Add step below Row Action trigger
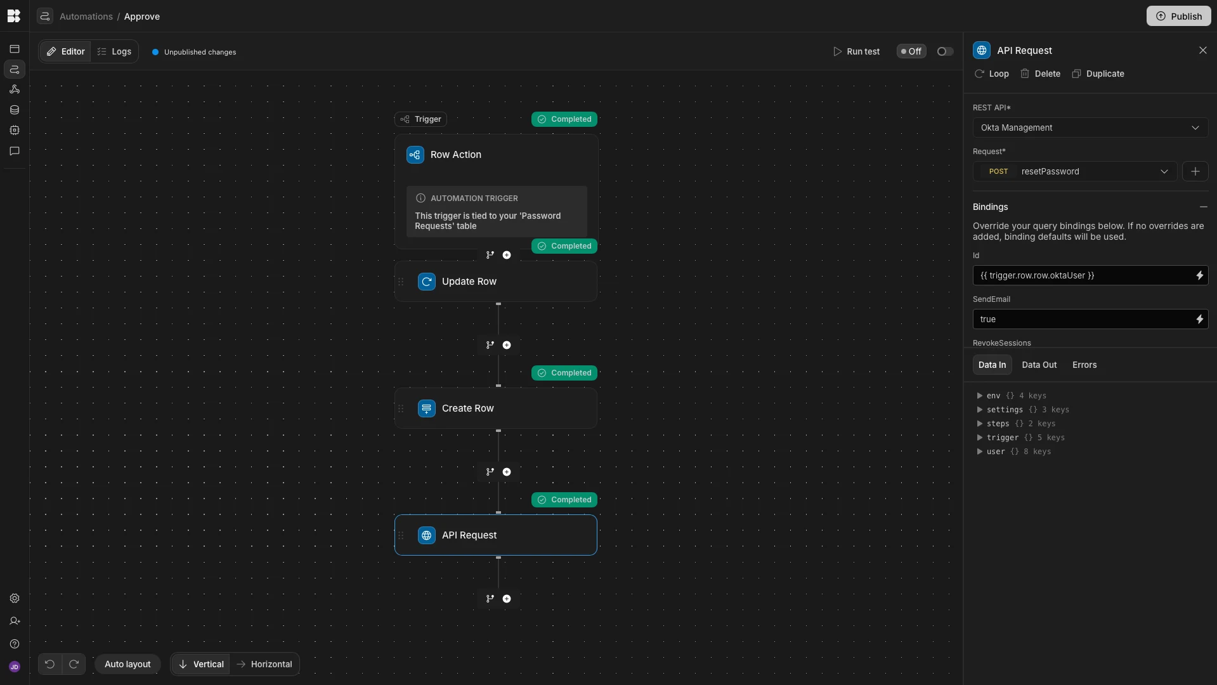 [x=507, y=255]
